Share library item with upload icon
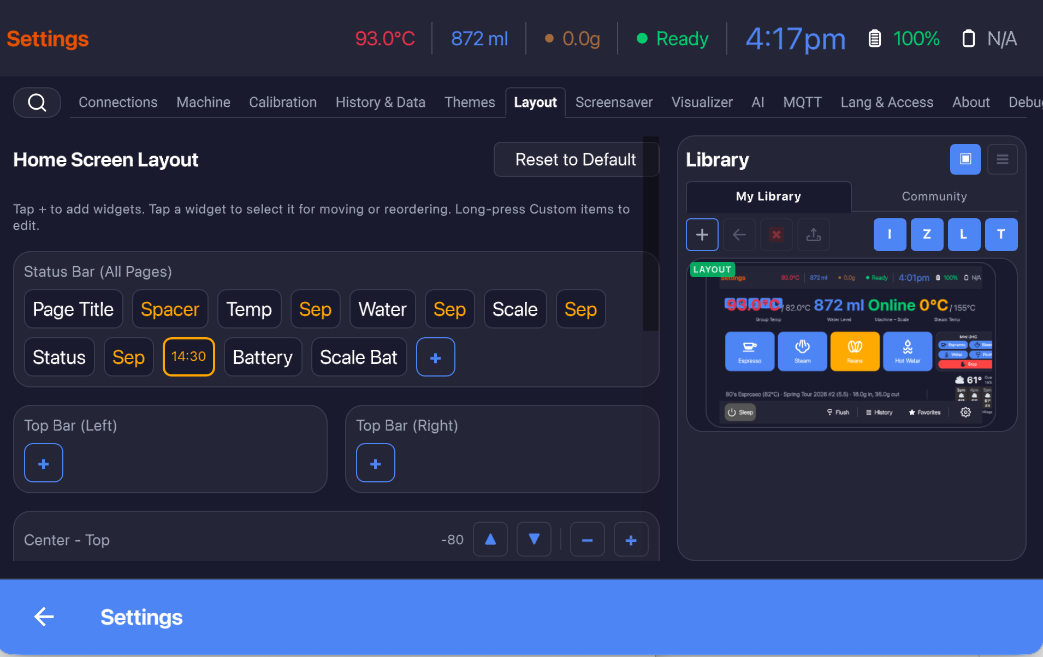Image resolution: width=1043 pixels, height=657 pixels. [x=814, y=235]
